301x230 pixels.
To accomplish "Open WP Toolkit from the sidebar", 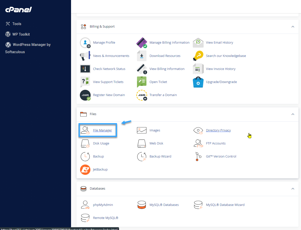I will click(21, 34).
